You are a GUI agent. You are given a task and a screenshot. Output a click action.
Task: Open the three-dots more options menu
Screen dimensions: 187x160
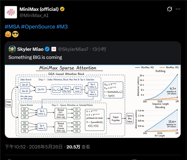click(x=178, y=9)
